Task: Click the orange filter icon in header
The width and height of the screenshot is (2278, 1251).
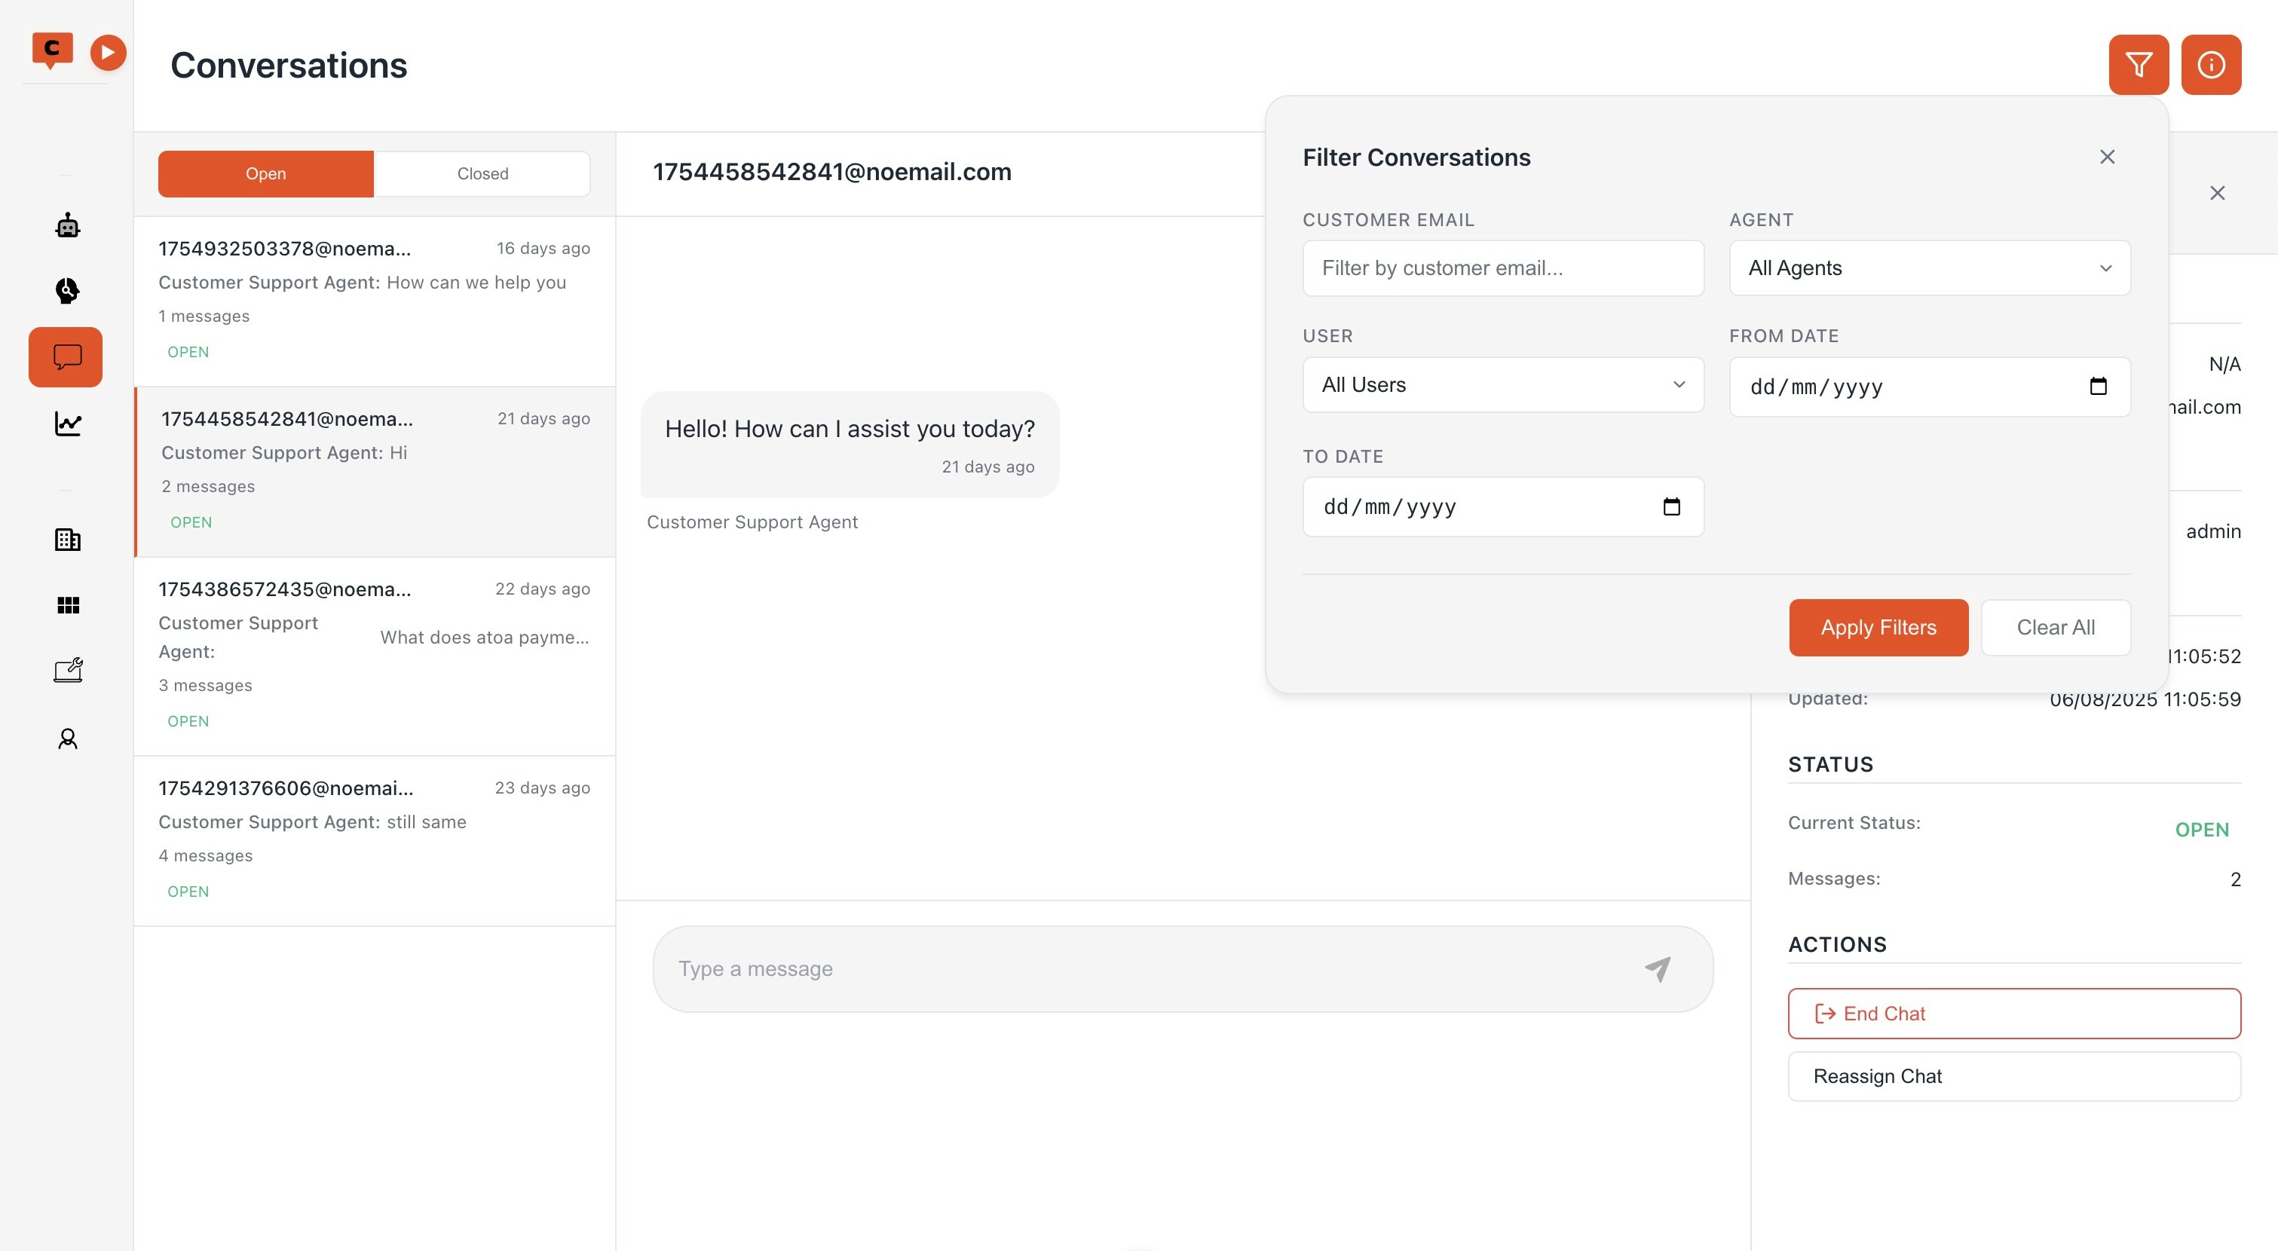Action: coord(2139,65)
